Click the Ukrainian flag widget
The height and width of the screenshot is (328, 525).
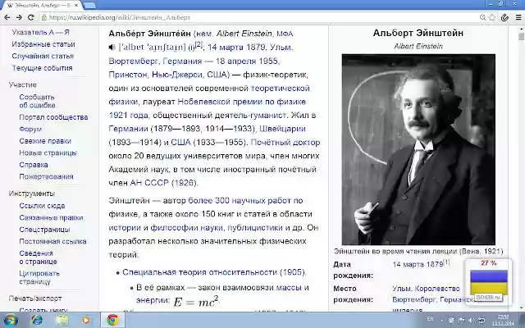[x=489, y=282]
